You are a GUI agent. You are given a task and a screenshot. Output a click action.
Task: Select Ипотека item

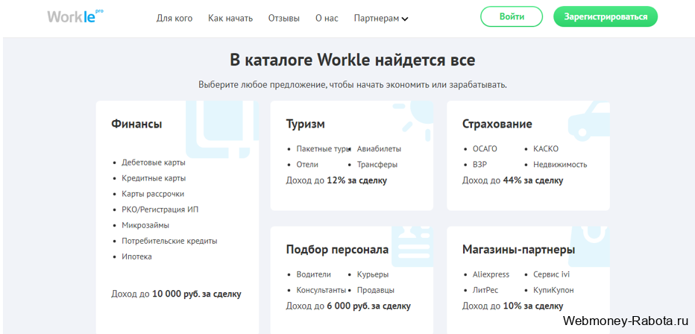(x=136, y=256)
